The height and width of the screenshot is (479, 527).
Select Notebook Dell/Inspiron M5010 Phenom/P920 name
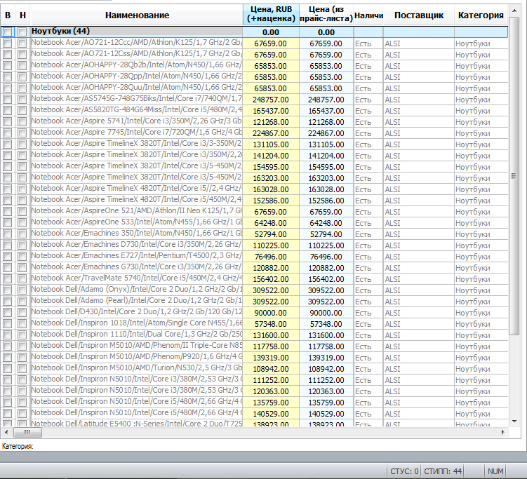click(x=136, y=357)
